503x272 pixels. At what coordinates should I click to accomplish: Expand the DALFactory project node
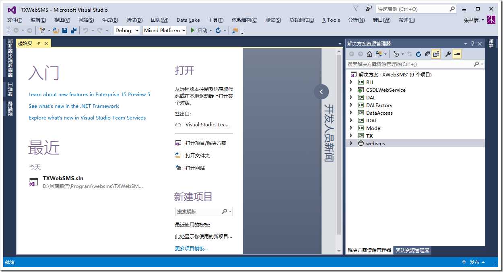coord(351,105)
